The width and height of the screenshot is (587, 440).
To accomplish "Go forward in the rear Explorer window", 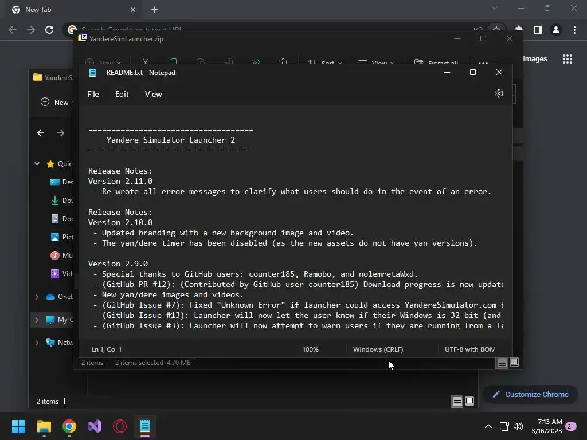I will [61, 133].
